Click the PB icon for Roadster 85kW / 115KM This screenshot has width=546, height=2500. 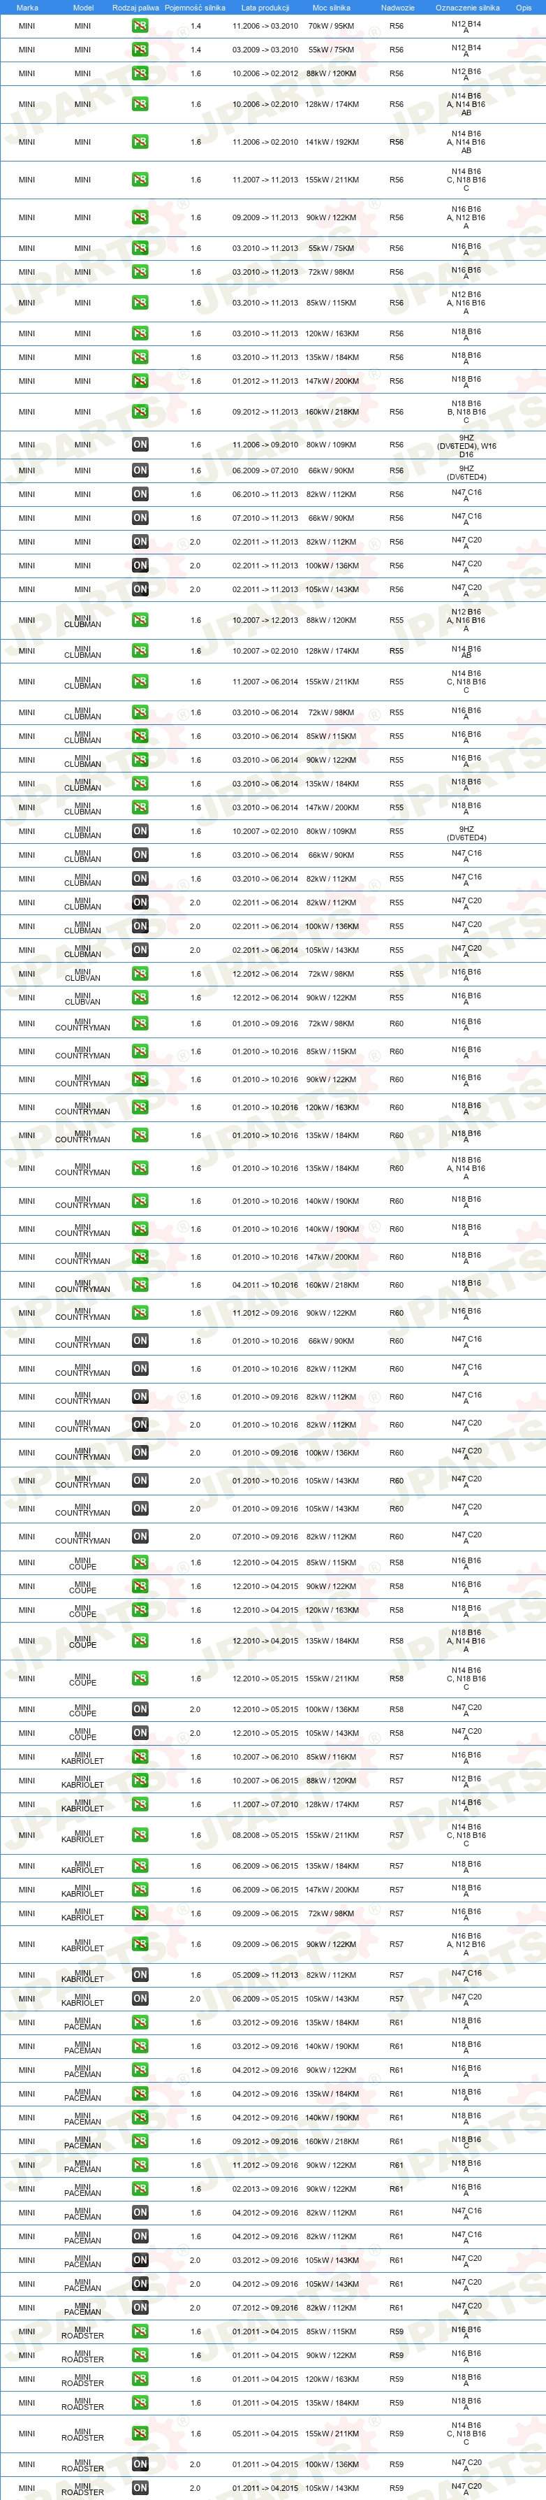tap(140, 2331)
